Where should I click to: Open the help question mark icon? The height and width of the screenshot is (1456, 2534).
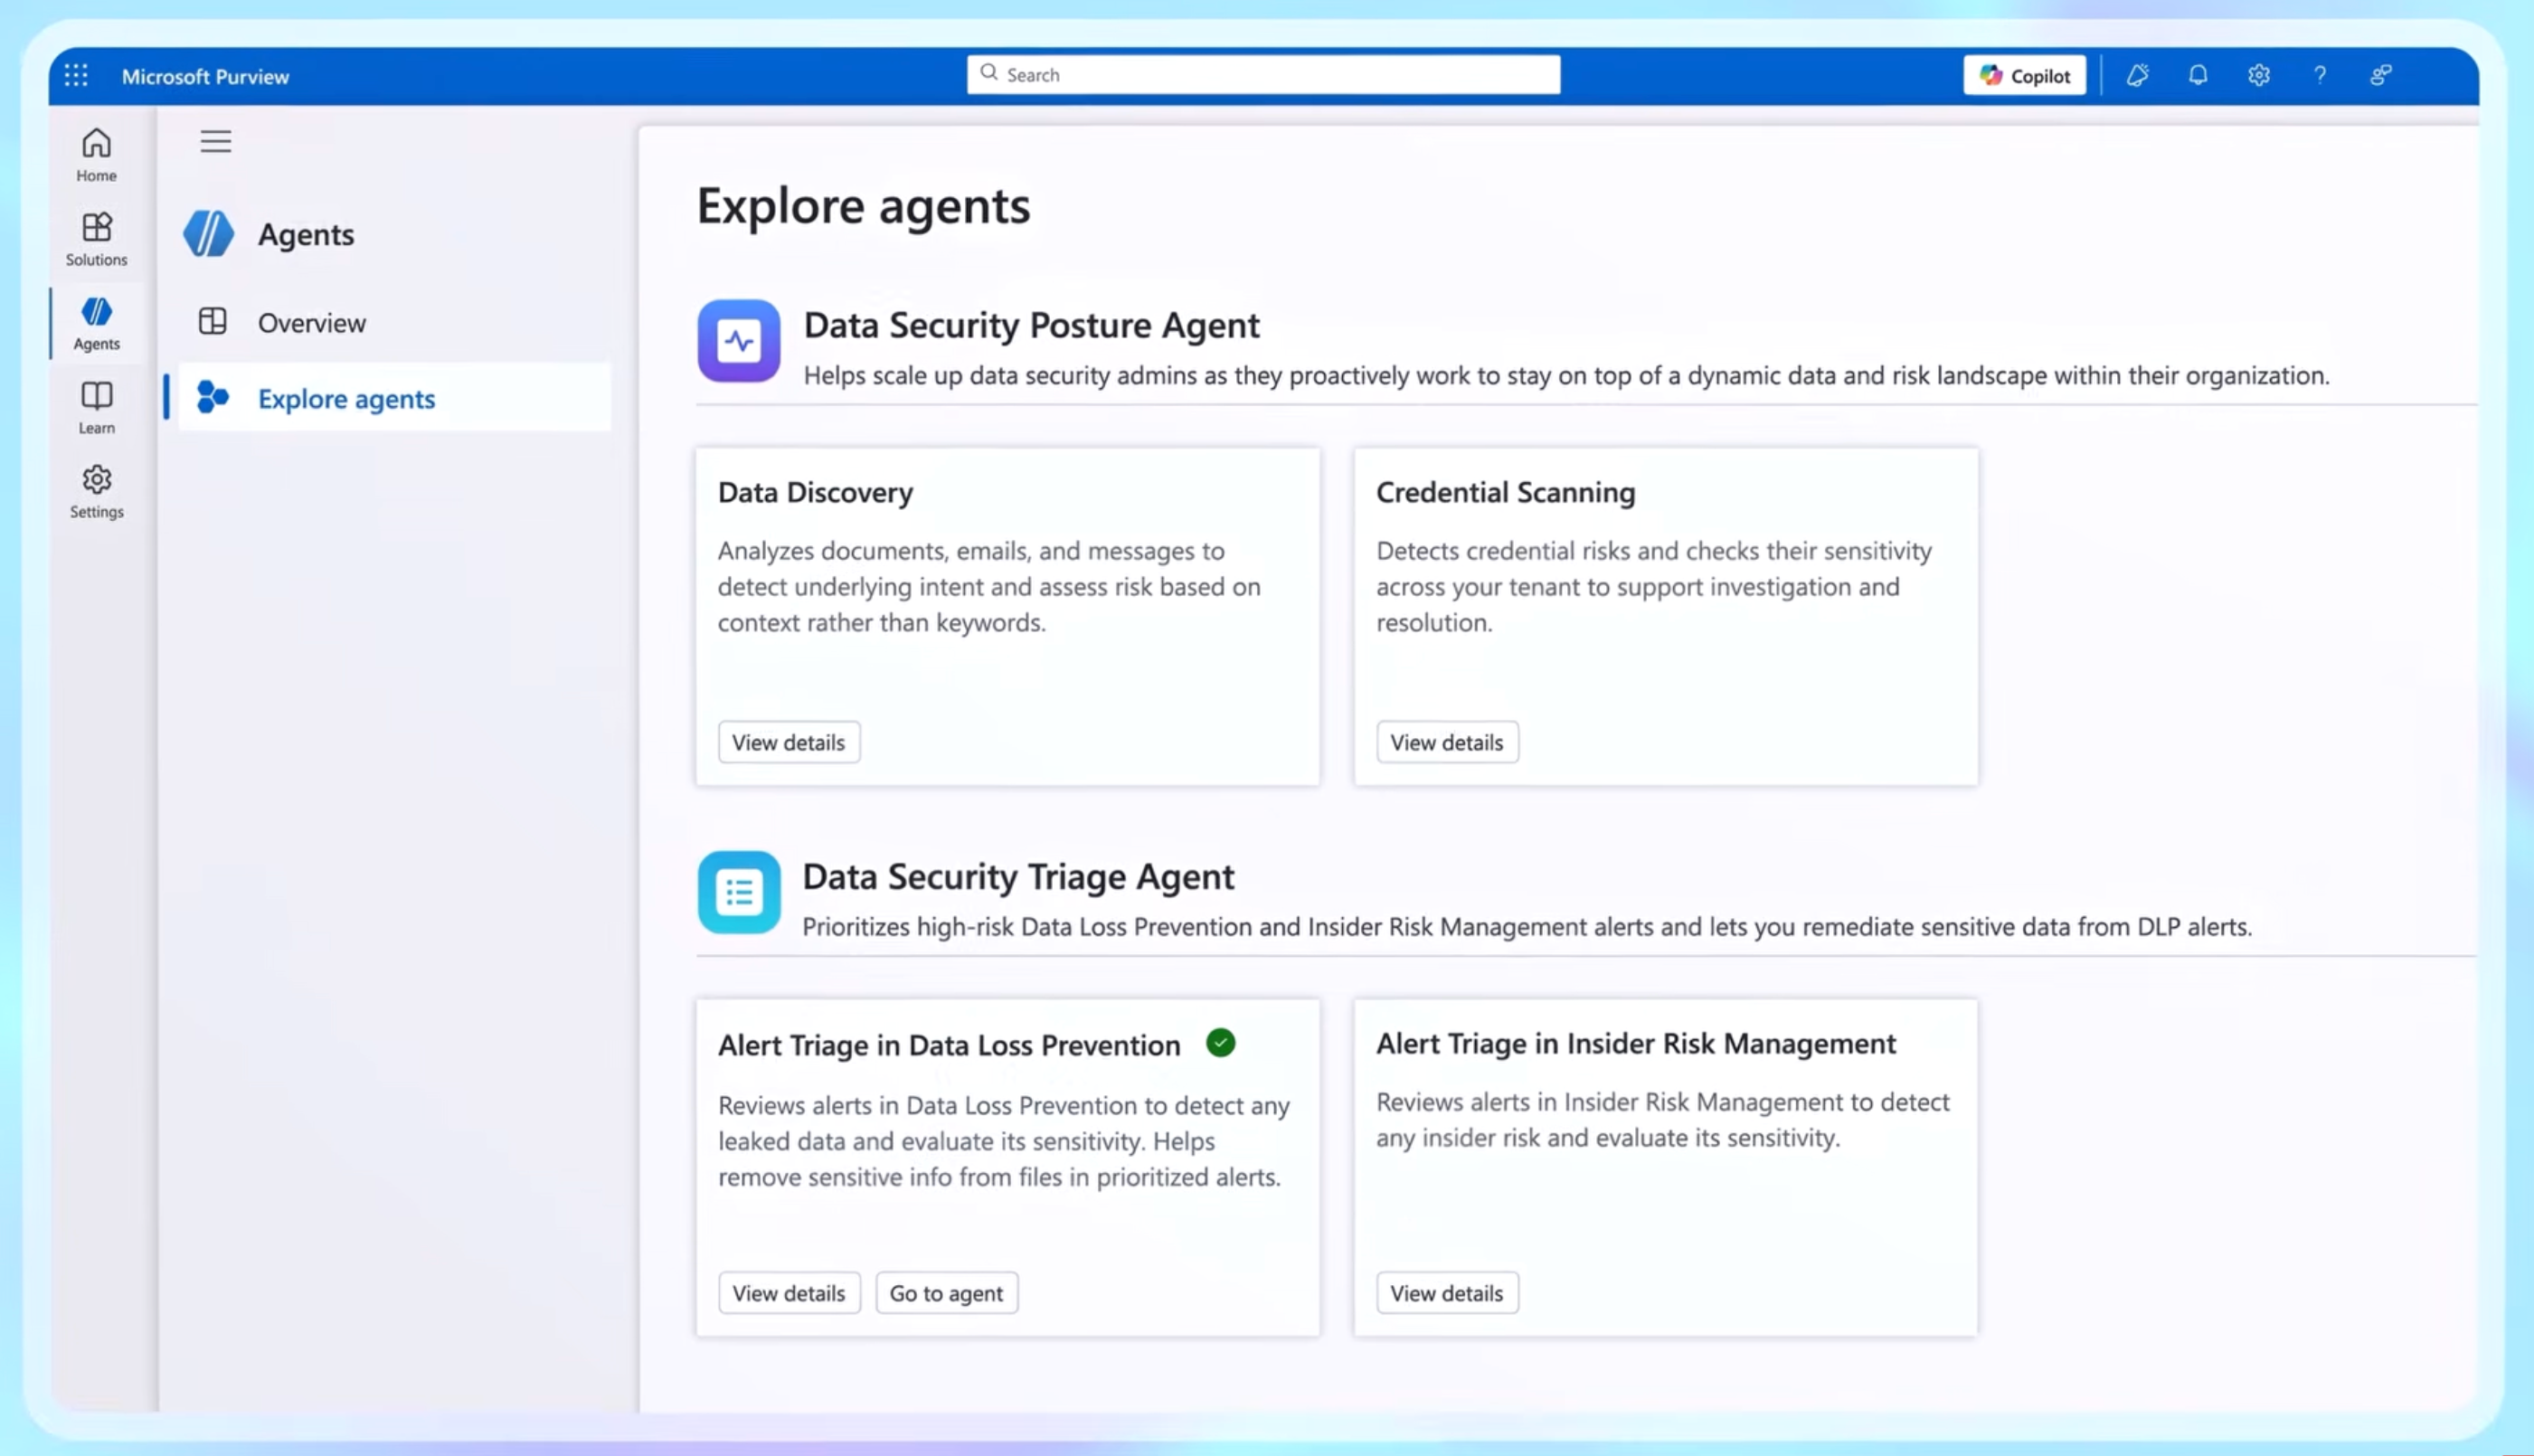click(x=2319, y=75)
